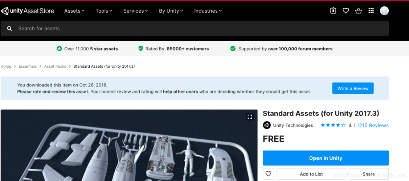Open the favorites heart icon in header
Screen dimensions: 409x181
(346, 10)
